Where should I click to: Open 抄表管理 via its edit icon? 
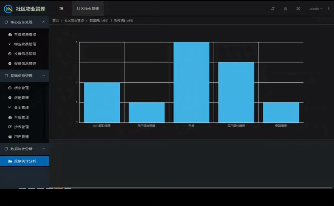pos(10,127)
